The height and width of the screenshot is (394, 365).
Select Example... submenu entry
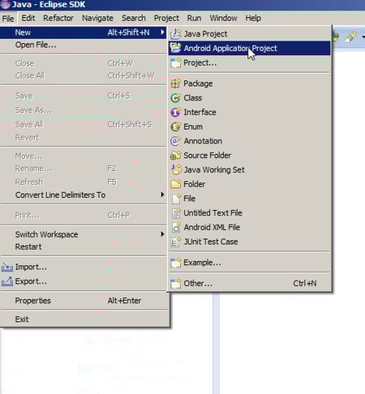pos(249,263)
